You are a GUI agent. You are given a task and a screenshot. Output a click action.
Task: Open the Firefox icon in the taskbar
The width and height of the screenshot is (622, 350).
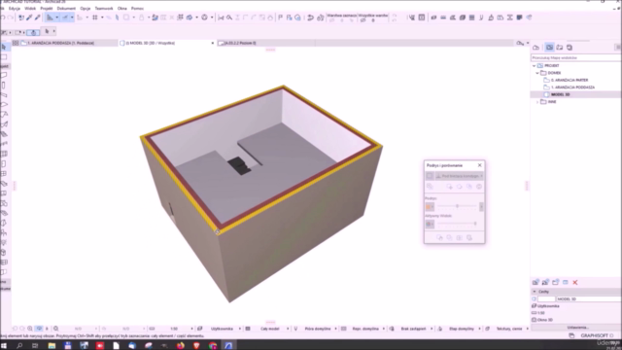181,345
